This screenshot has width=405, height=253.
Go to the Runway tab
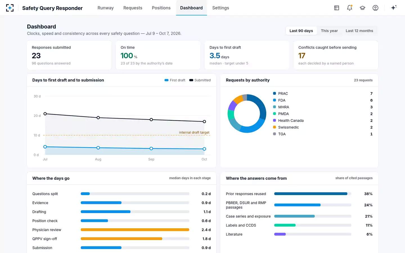105,8
